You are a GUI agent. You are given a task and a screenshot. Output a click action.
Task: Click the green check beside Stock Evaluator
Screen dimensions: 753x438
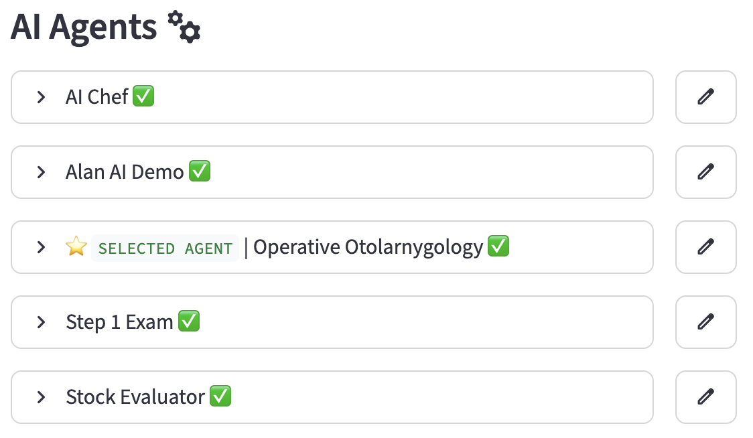point(220,396)
